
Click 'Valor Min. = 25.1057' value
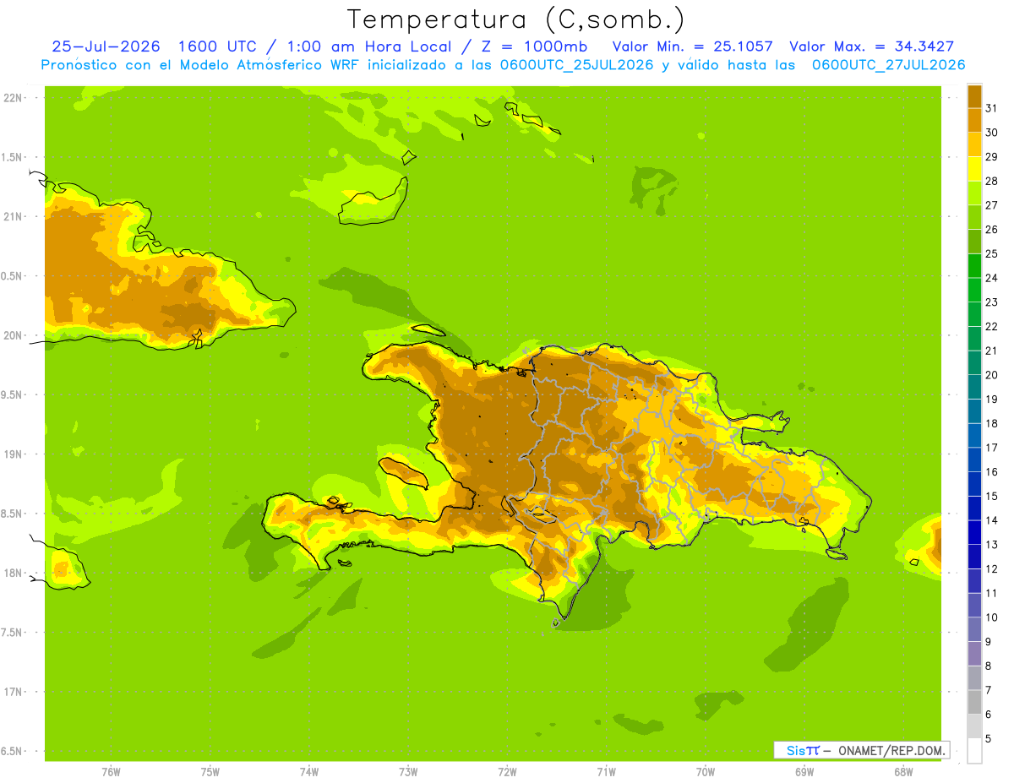point(692,46)
